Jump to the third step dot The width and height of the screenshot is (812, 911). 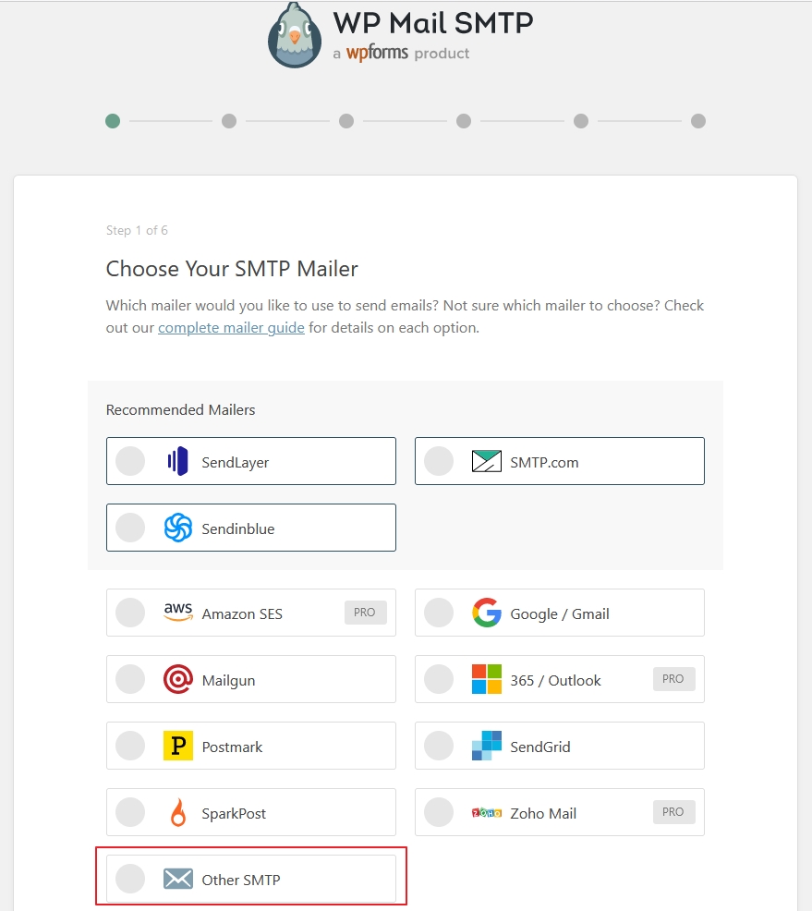tap(346, 121)
